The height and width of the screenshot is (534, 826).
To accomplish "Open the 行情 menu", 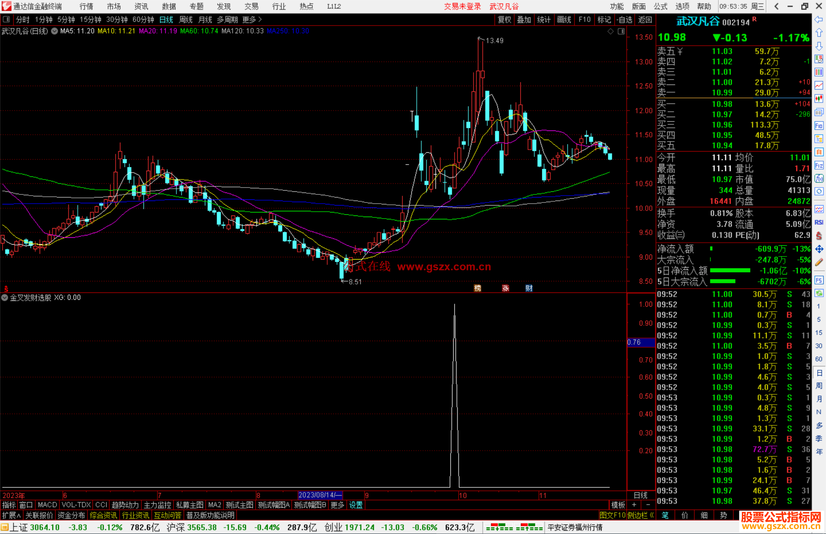I will tap(86, 7).
